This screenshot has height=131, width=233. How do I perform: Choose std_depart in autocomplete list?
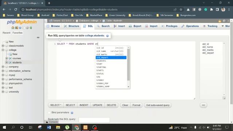111,57
